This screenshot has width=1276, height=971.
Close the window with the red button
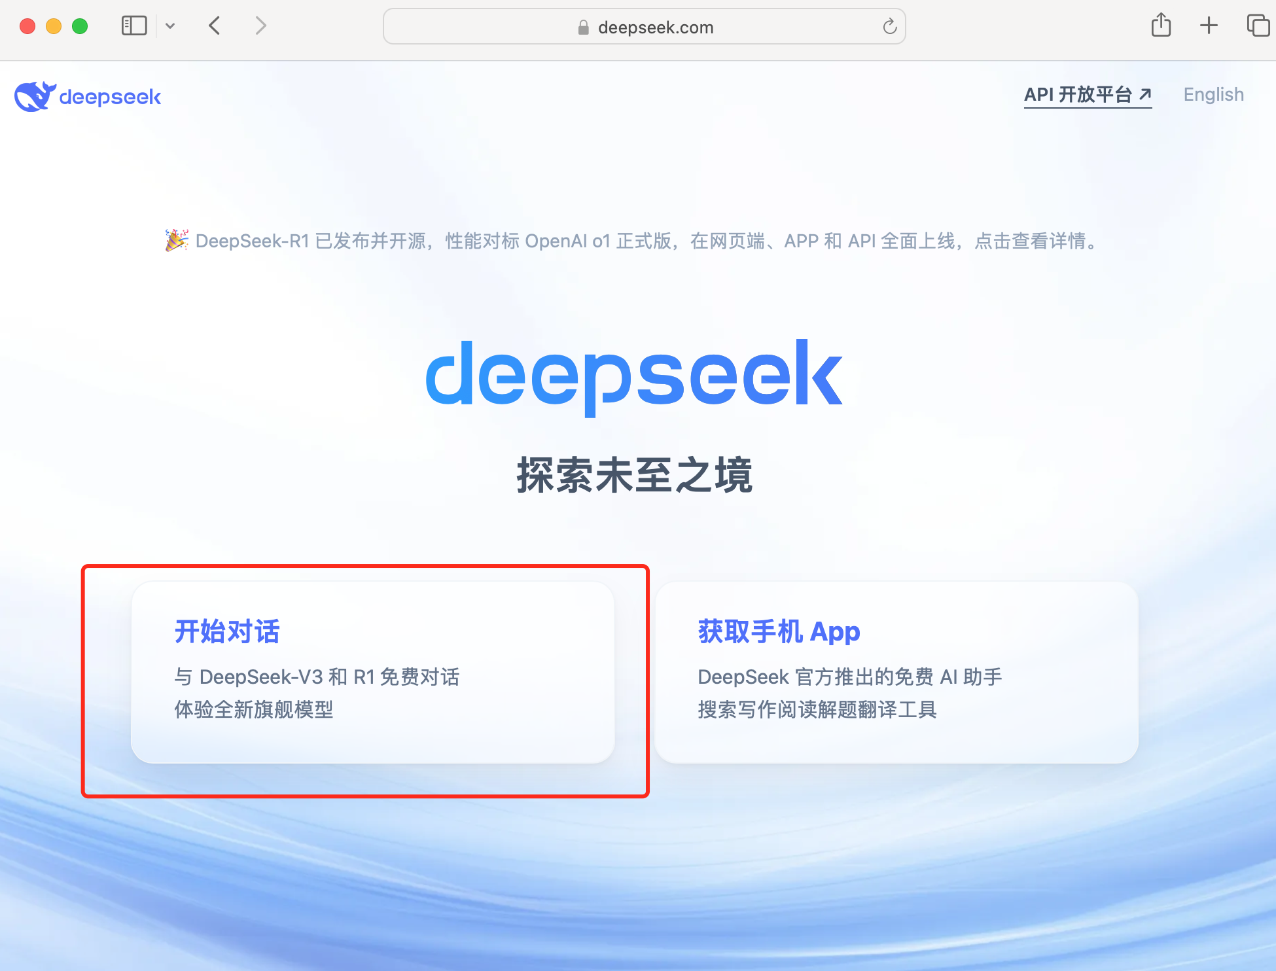tap(27, 26)
